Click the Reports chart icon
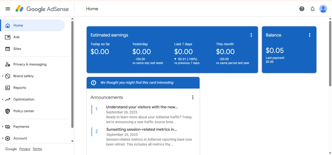The image size is (332, 155). click(x=8, y=88)
